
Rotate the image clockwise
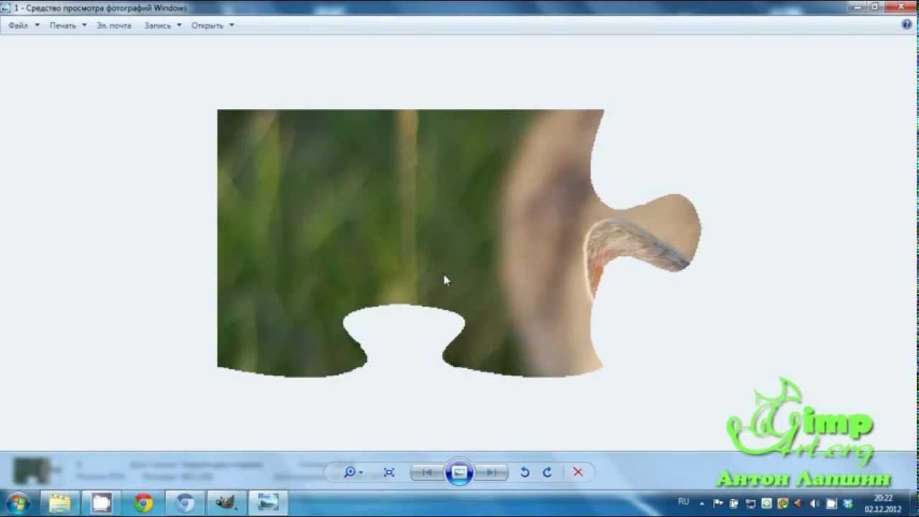(547, 472)
